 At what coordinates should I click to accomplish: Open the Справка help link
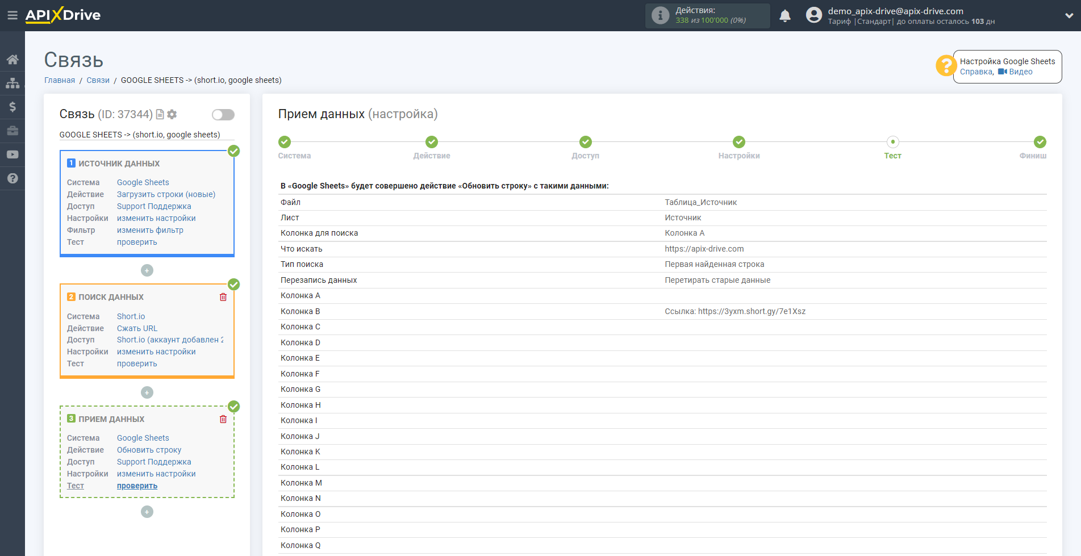coord(976,72)
